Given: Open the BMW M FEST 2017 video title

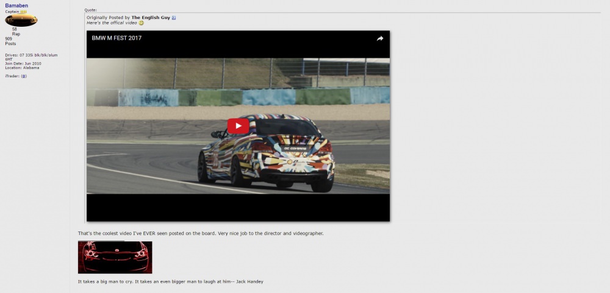Looking at the screenshot, I should [117, 38].
